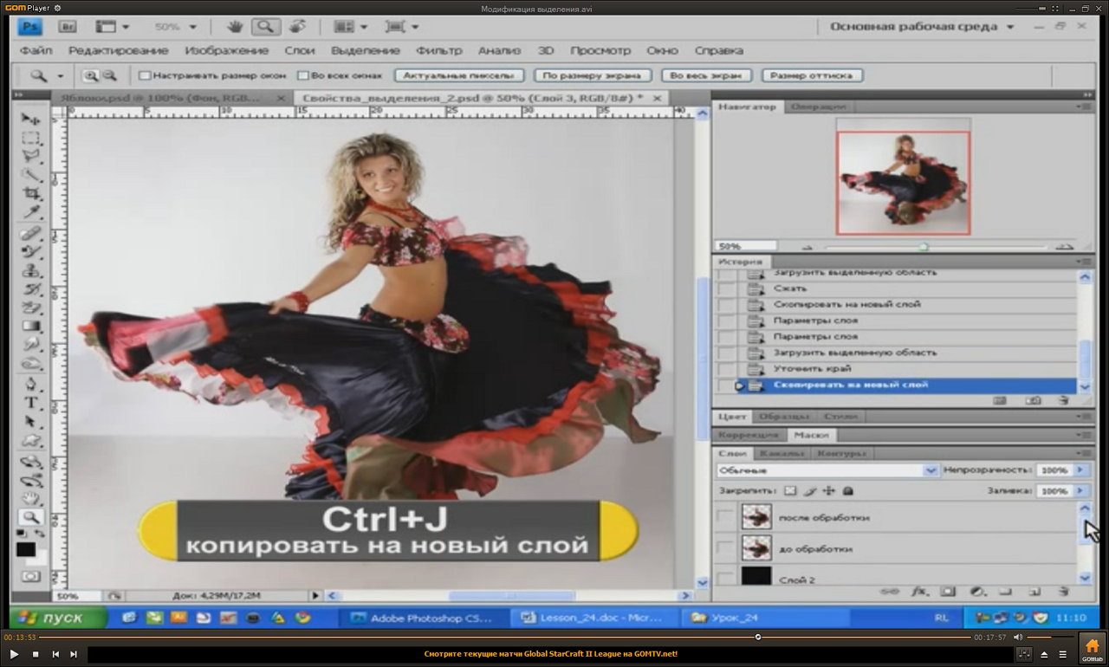Screen dimensions: 1109x667
Task: Click the zoom-in magnifier in options bar
Action: click(89, 76)
